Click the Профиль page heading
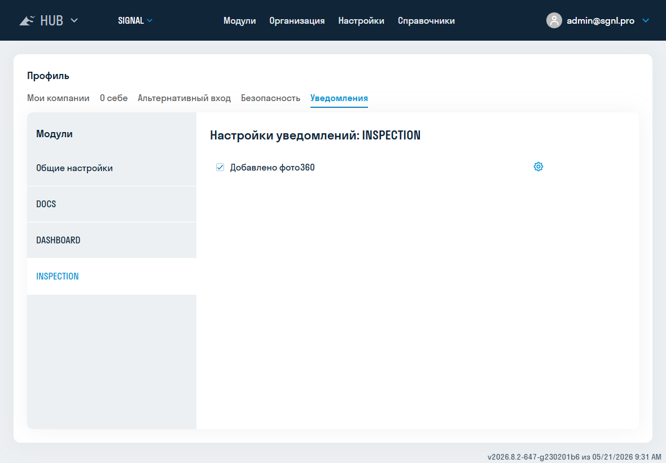 tap(48, 76)
